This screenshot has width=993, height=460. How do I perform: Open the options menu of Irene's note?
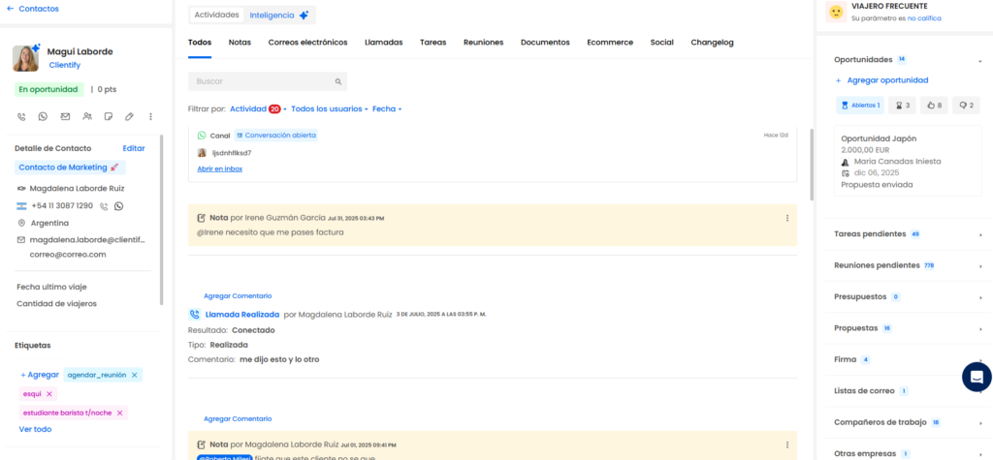coord(787,218)
